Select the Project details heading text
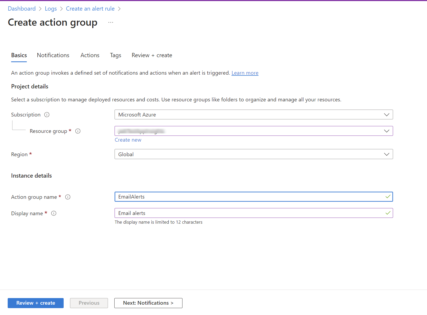 click(30, 87)
